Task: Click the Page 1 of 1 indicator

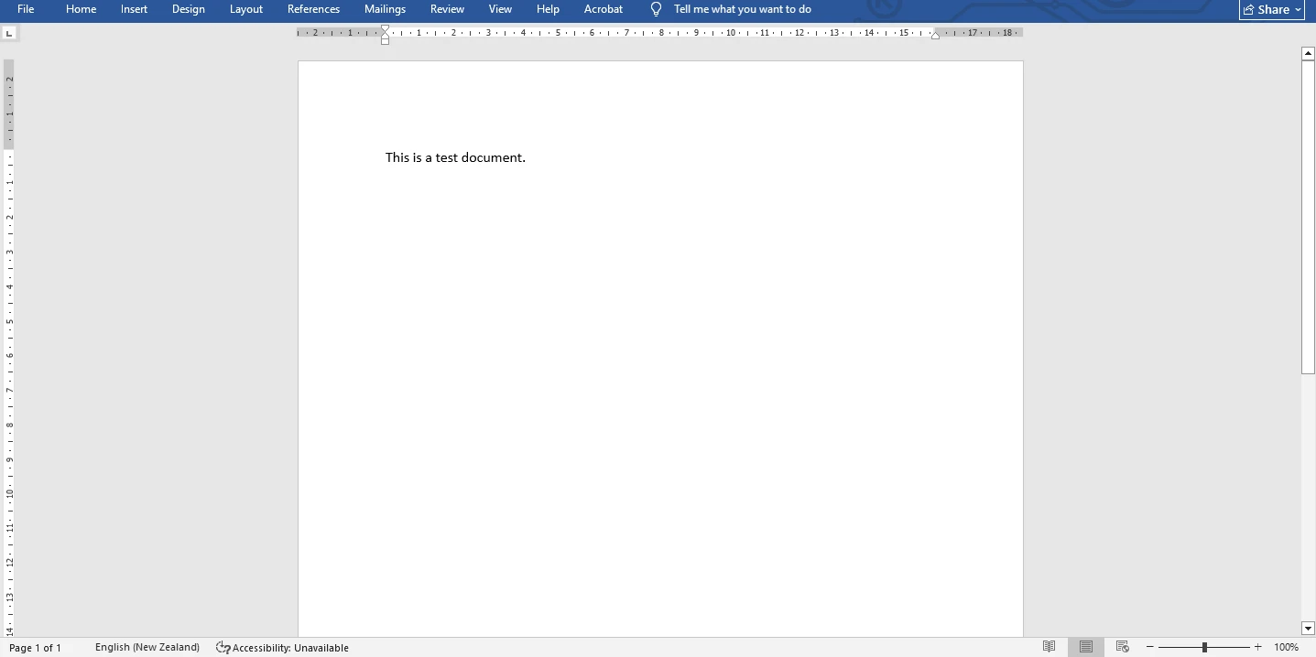Action: 35,648
